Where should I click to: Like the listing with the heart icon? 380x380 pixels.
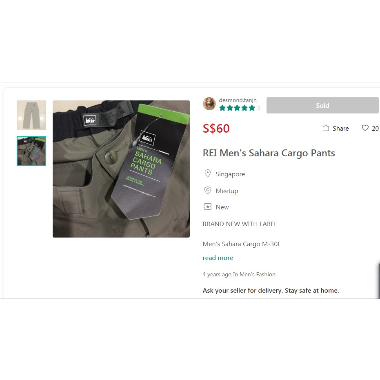(x=365, y=128)
